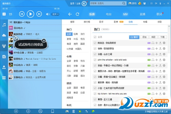Open the cloud music sidebar icon
171x114 pixels.
[x=4, y=35]
